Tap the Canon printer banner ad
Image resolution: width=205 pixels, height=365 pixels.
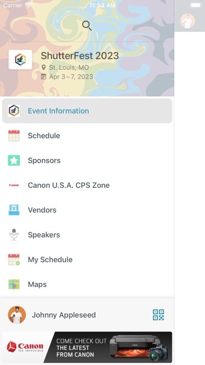pos(87,347)
